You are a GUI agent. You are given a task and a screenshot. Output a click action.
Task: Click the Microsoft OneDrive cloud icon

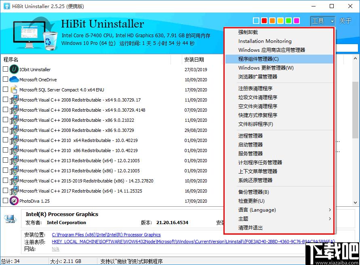pos(14,79)
